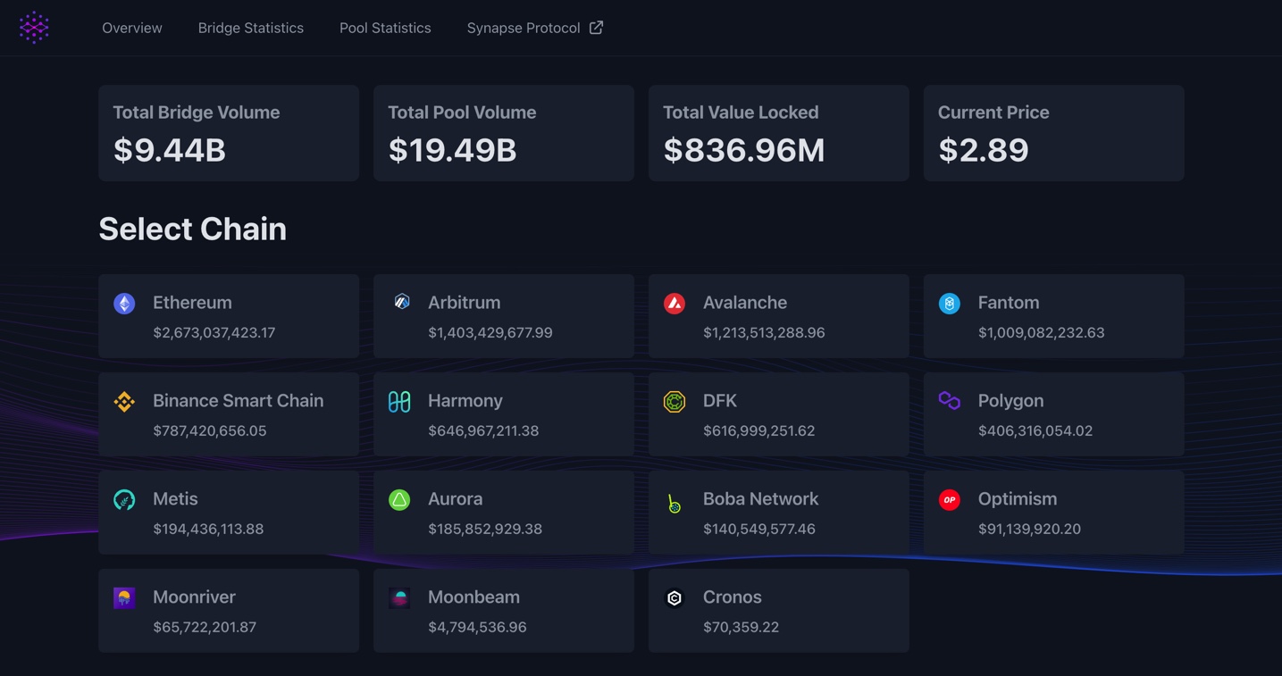The height and width of the screenshot is (676, 1282).
Task: Click the Aurora chain icon
Action: click(399, 500)
